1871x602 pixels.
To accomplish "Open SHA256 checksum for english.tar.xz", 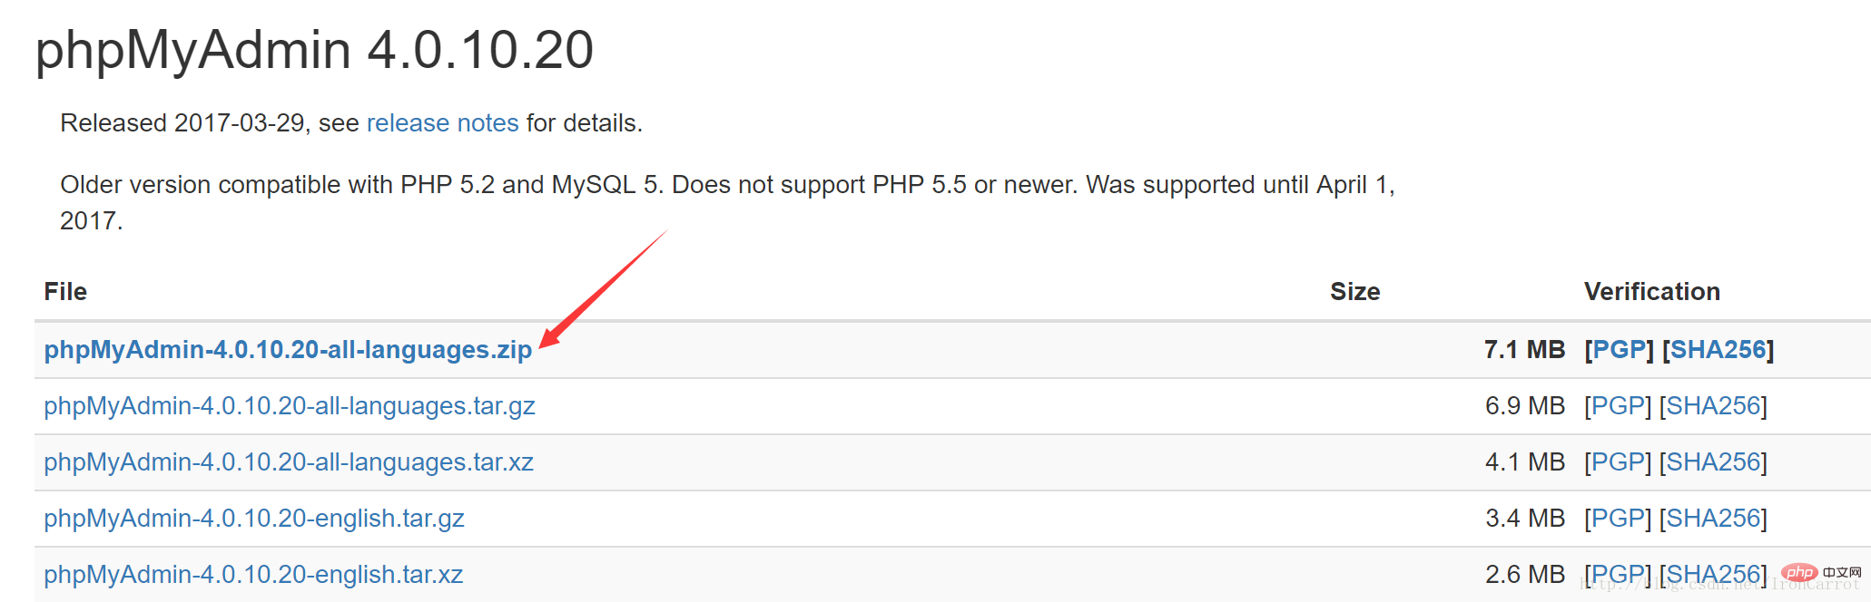I will [x=1714, y=574].
